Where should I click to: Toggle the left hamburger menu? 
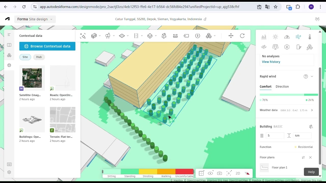9,35
